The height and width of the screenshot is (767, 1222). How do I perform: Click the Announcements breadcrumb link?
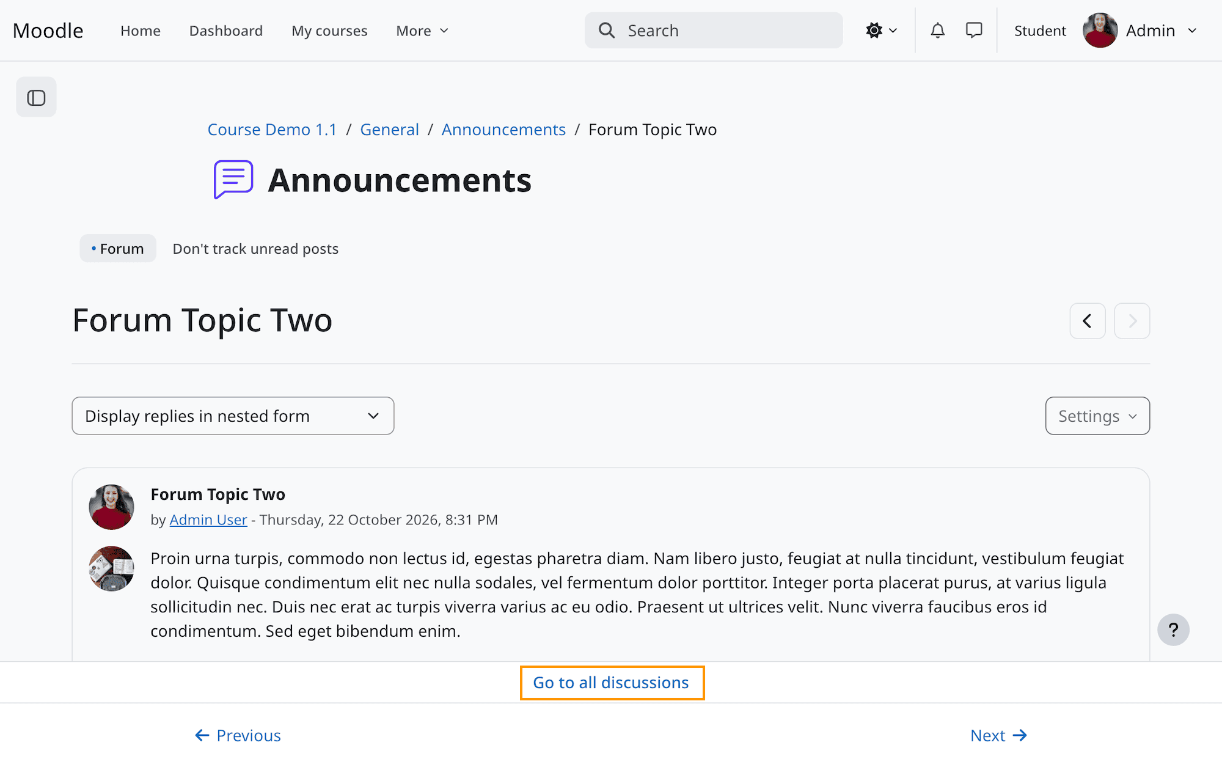503,130
